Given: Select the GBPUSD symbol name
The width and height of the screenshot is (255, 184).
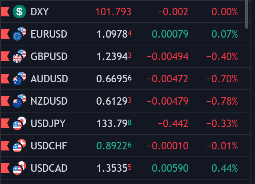Looking at the screenshot, I should [49, 57].
